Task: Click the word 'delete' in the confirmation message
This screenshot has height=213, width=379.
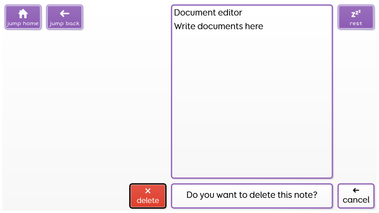Action: (x=262, y=195)
